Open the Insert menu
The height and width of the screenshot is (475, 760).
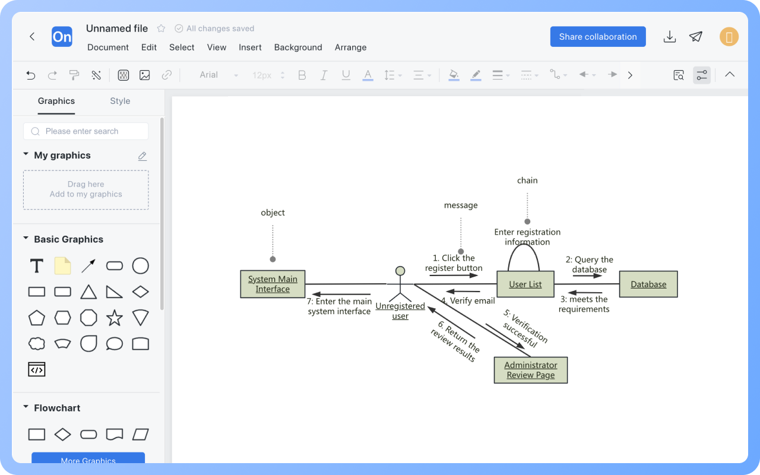click(x=251, y=47)
